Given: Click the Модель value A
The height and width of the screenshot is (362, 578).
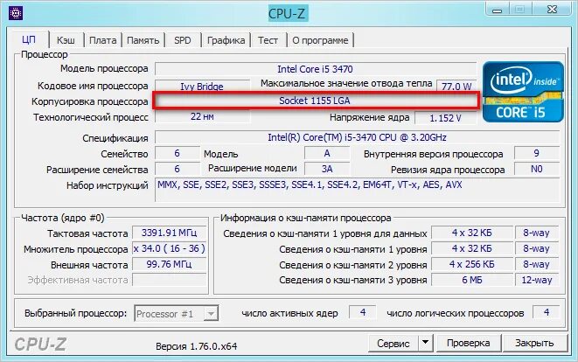Looking at the screenshot, I should point(327,153).
